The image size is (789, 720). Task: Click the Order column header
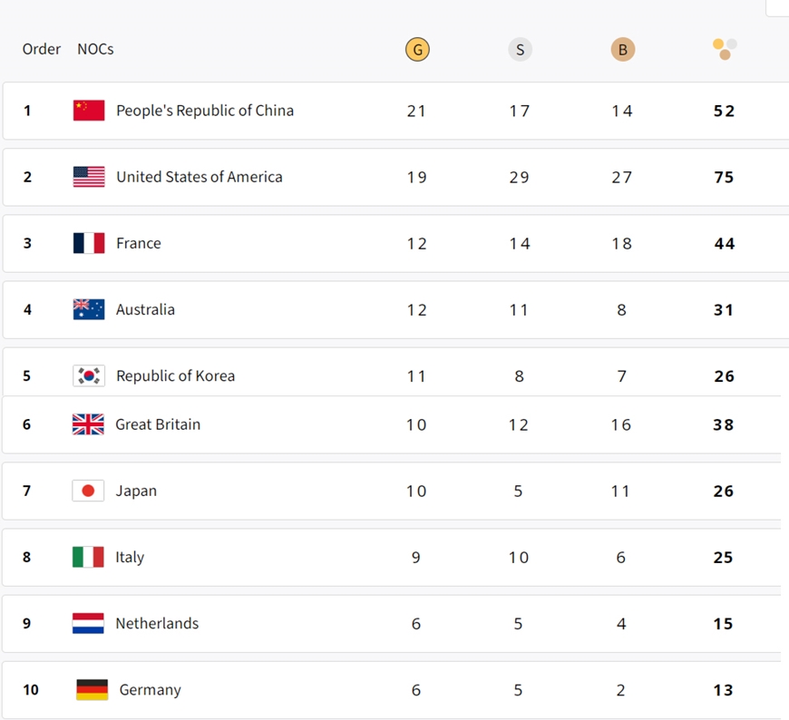pyautogui.click(x=42, y=49)
